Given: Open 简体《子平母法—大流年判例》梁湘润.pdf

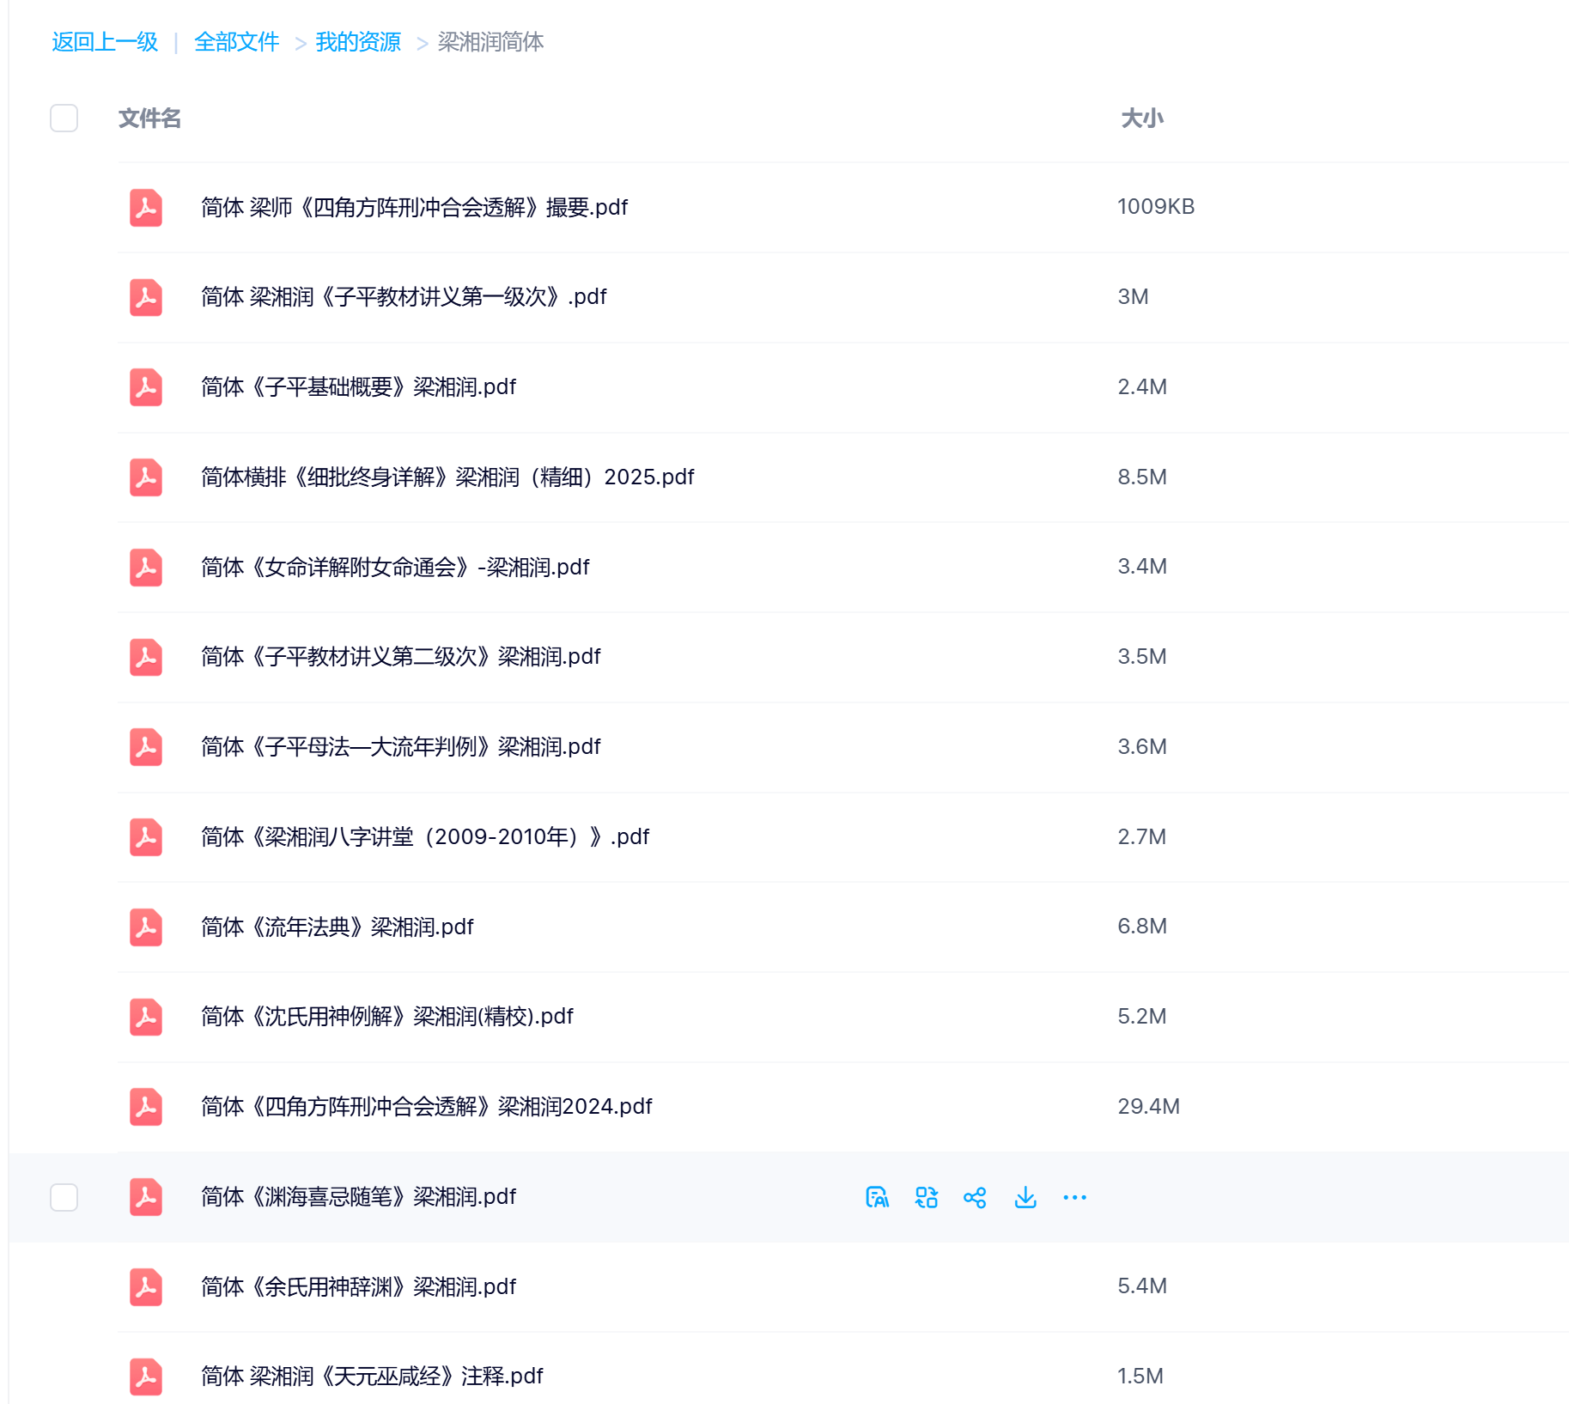Looking at the screenshot, I should [x=400, y=747].
